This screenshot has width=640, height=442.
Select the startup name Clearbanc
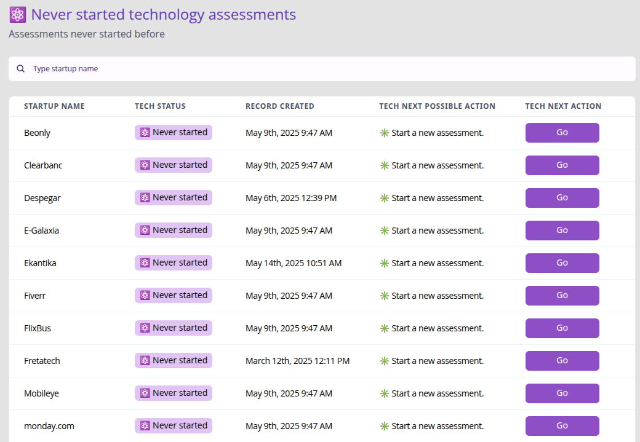[43, 165]
